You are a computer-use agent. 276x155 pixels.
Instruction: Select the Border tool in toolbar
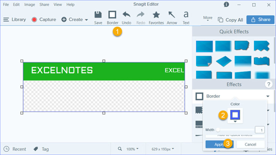[112, 18]
